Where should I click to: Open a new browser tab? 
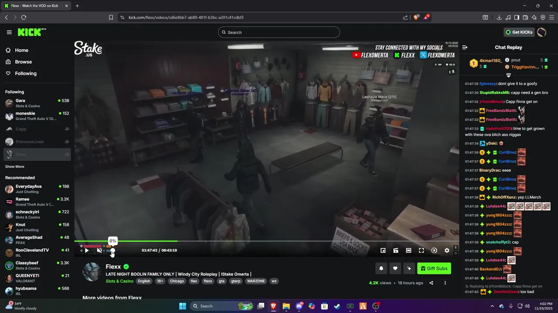point(77,6)
